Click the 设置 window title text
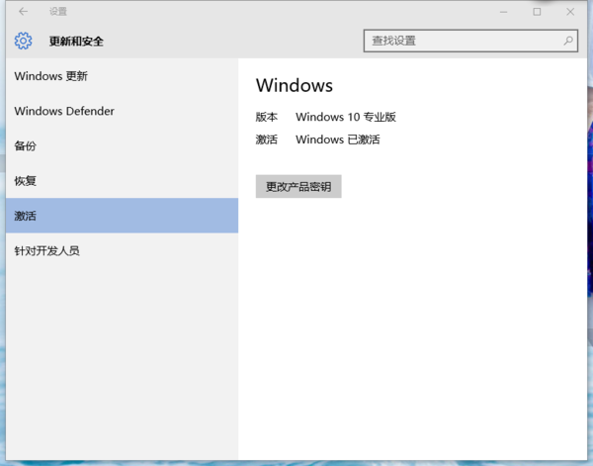 [58, 12]
